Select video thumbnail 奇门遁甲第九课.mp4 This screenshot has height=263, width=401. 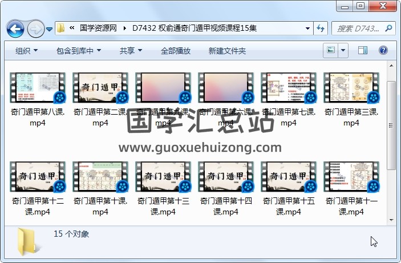[x=163, y=87]
